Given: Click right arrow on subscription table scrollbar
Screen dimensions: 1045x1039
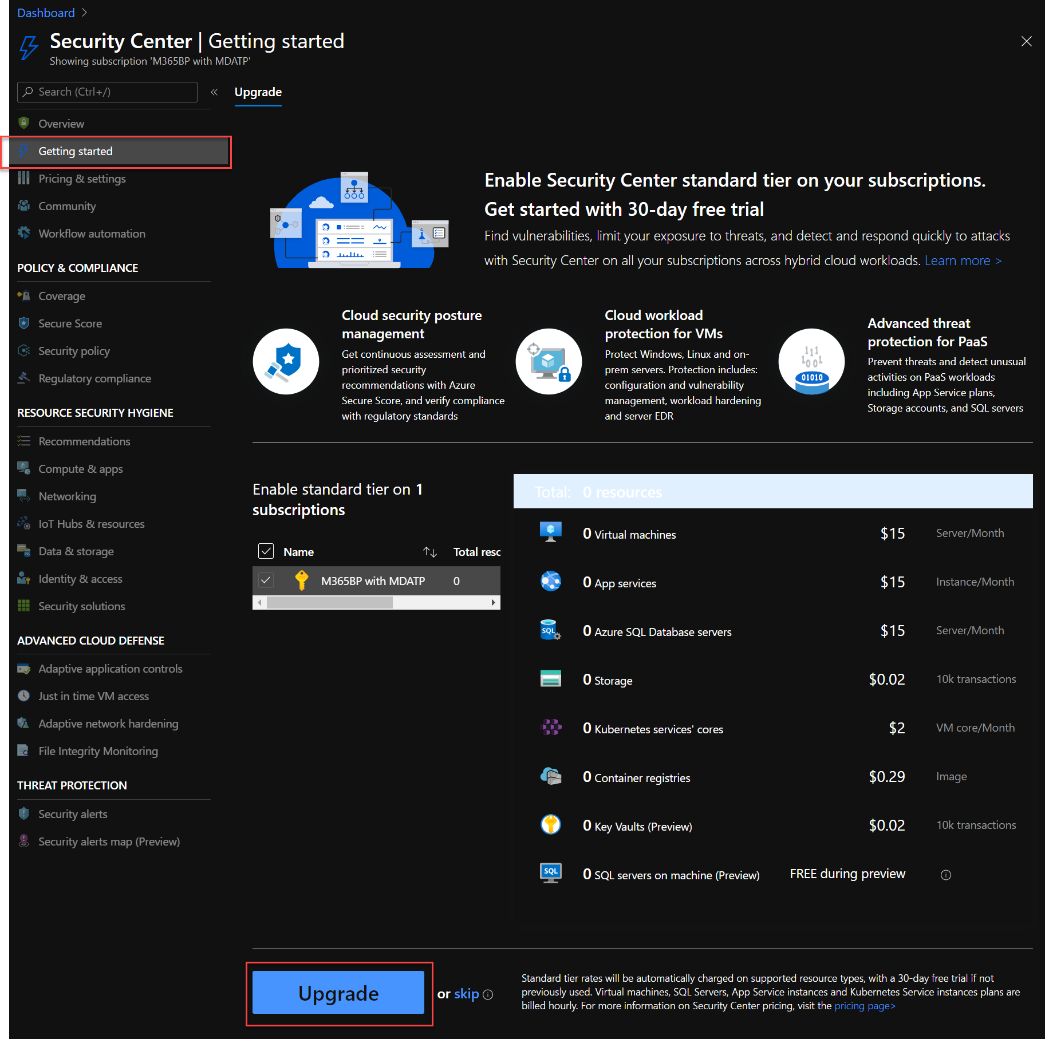Looking at the screenshot, I should click(494, 602).
